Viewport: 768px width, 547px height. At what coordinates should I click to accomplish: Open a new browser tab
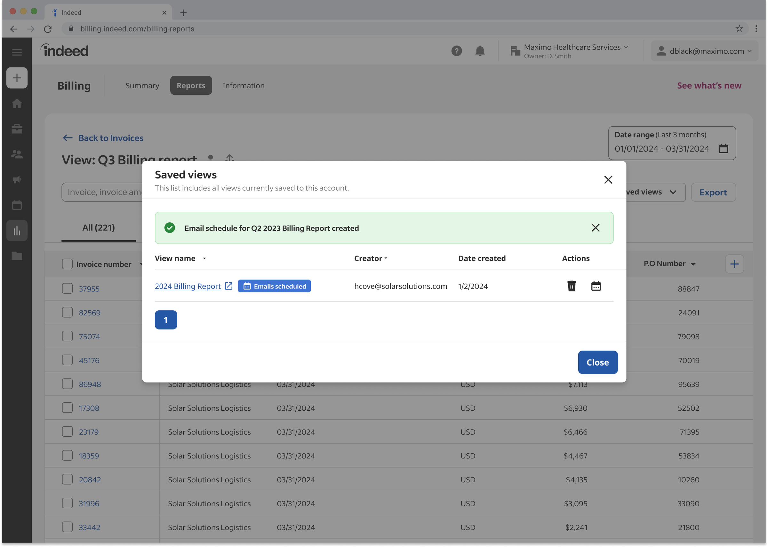tap(183, 13)
